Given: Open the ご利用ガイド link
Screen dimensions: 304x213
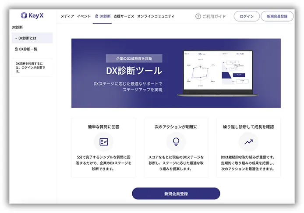Looking at the screenshot, I should (x=214, y=16).
